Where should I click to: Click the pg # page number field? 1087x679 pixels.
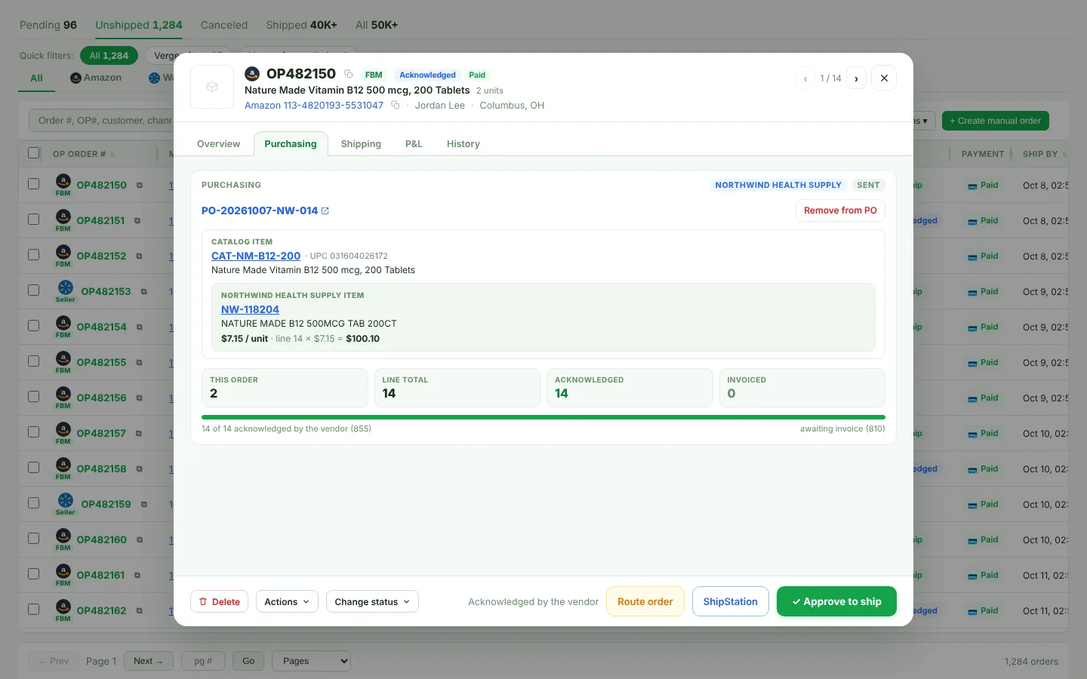tap(203, 661)
